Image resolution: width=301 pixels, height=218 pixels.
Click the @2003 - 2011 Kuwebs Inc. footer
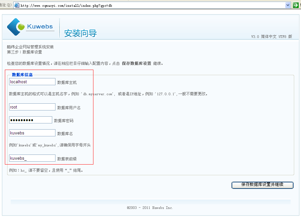[x=150, y=208]
